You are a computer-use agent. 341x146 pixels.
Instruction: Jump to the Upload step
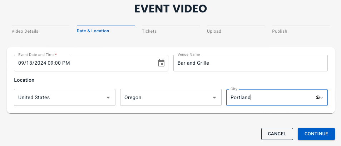pos(214,31)
